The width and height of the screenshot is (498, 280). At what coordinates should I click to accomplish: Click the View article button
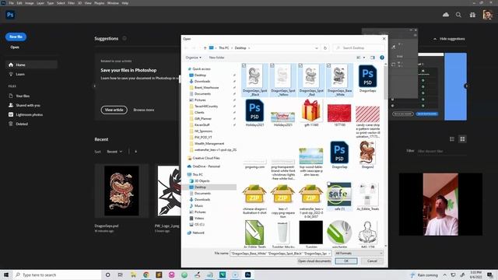114,110
